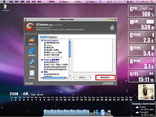Image resolution: width=156 pixels, height=117 pixels.
Task: Click the list's scroll-down arrow
Action: coord(70,76)
